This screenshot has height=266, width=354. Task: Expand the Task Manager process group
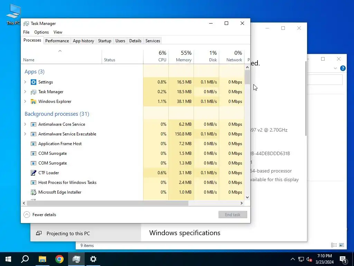[25, 92]
